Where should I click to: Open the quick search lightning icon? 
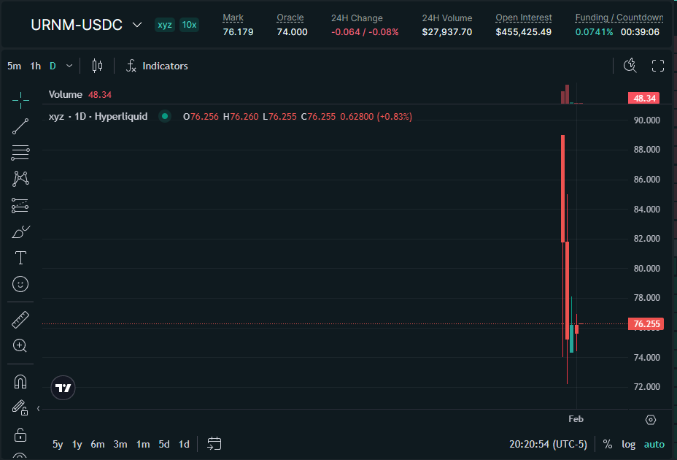(x=630, y=66)
